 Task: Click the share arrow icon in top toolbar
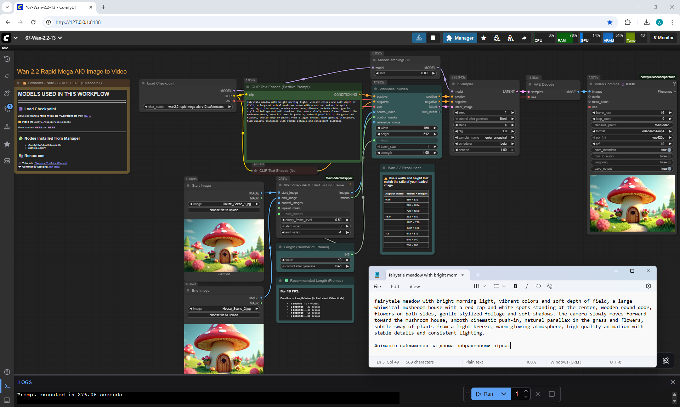524,38
